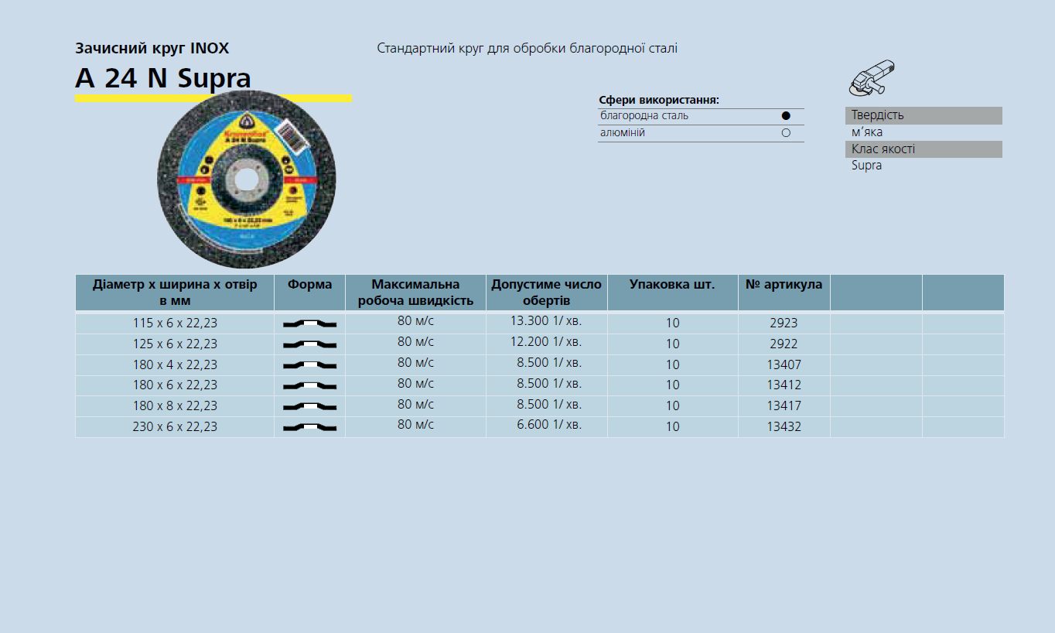The height and width of the screenshot is (633, 1055).
Task: Click the '180 x 6 x 22,23' cell
Action: (175, 385)
